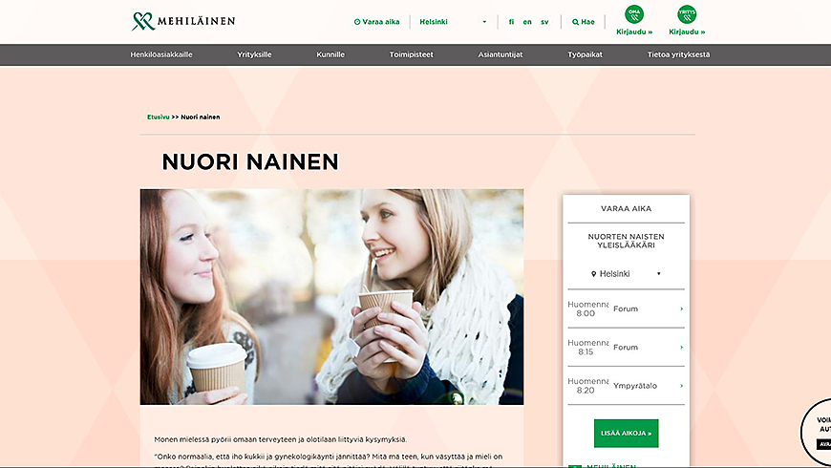Click the Mehiläinen logo
831x468 pixels.
pyautogui.click(x=182, y=21)
